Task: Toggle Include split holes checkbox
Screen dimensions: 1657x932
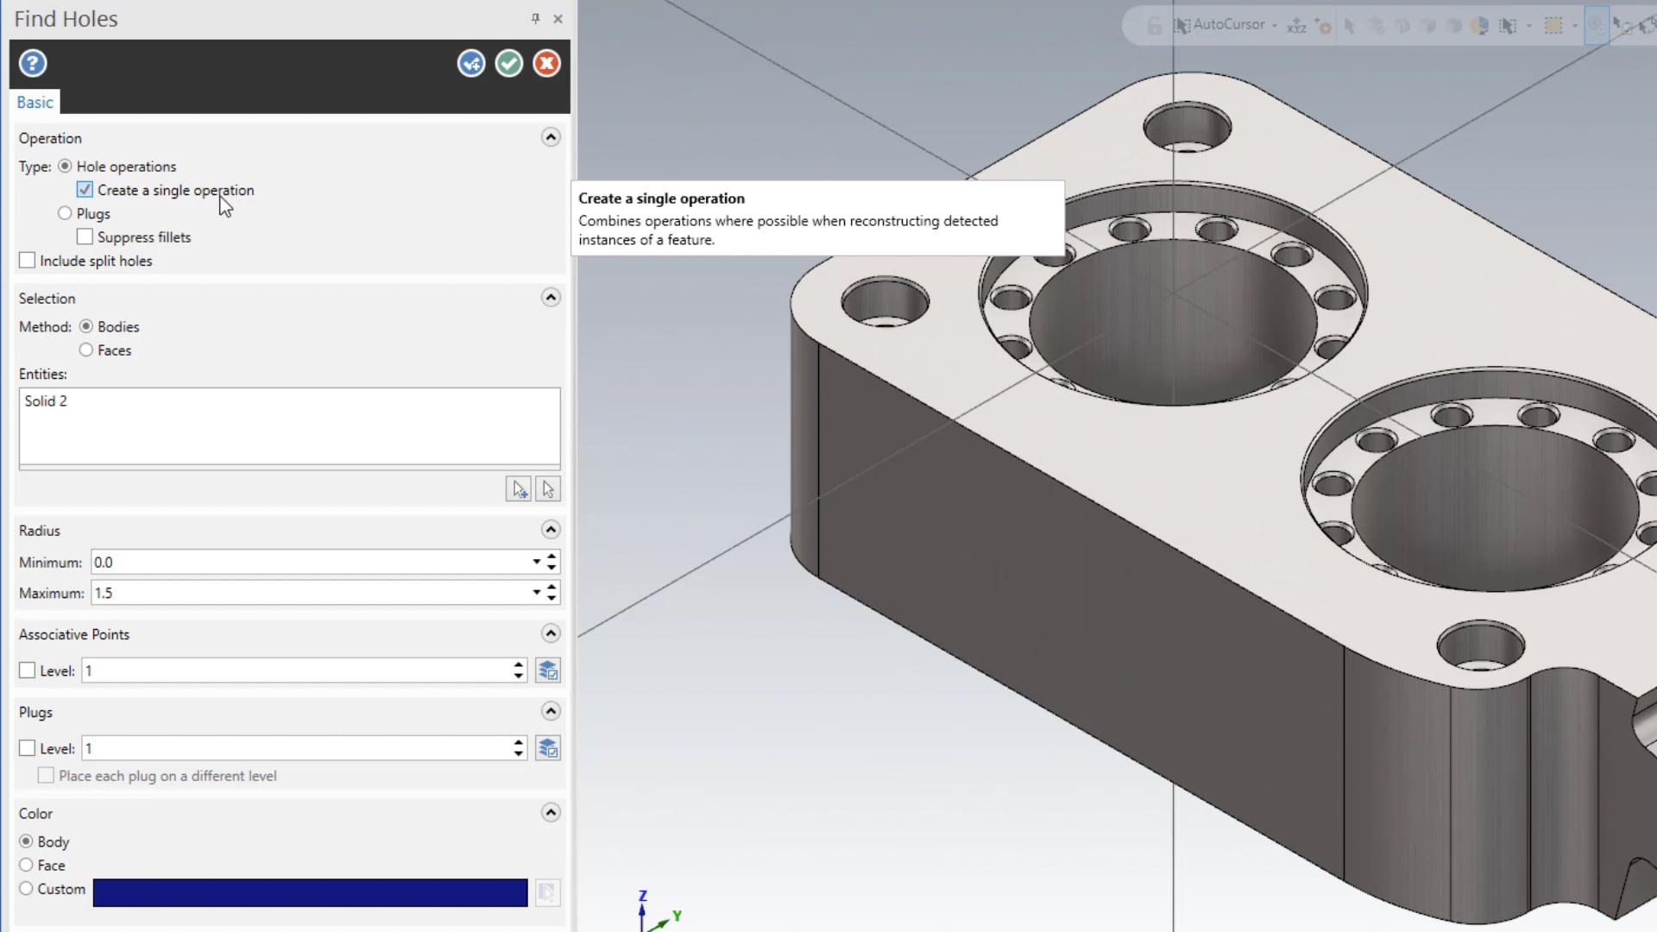Action: pyautogui.click(x=28, y=260)
